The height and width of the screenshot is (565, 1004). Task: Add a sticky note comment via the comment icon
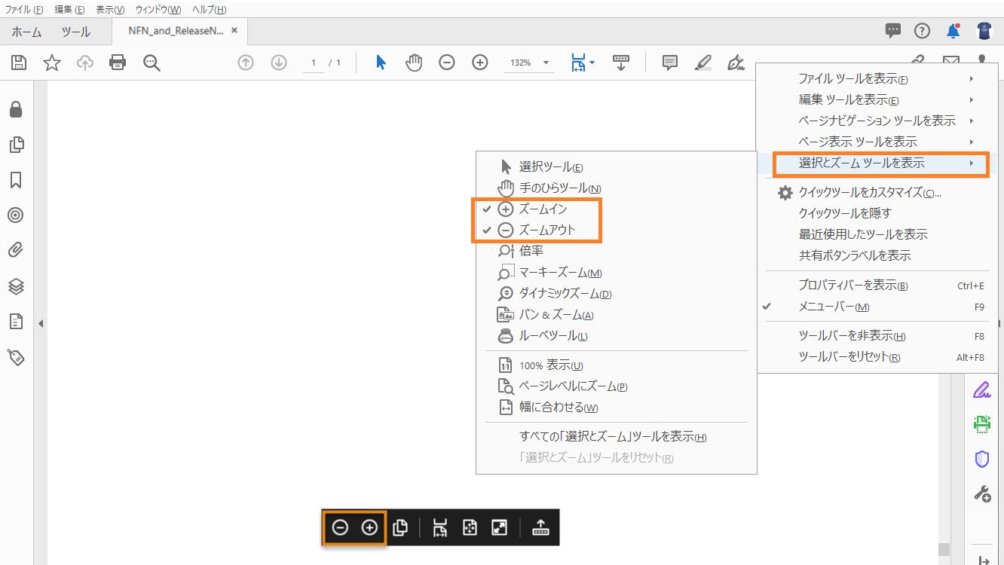tap(669, 63)
